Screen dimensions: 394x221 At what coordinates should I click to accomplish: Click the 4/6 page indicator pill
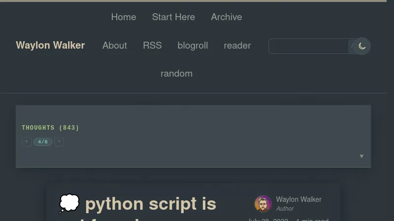[43, 142]
